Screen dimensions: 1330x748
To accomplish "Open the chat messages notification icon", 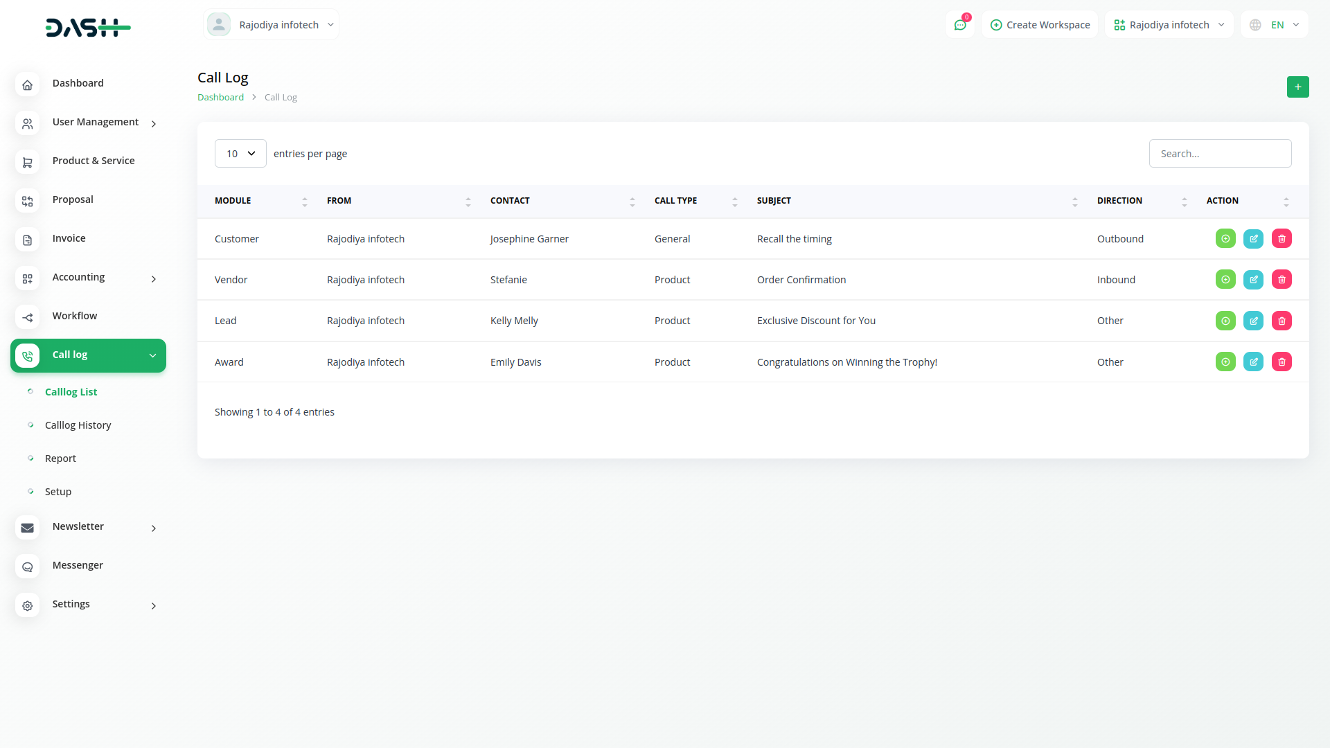I will (960, 25).
